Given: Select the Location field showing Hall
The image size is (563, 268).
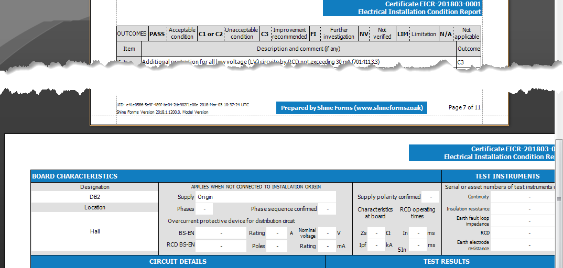Looking at the screenshot, I should pos(95,231).
